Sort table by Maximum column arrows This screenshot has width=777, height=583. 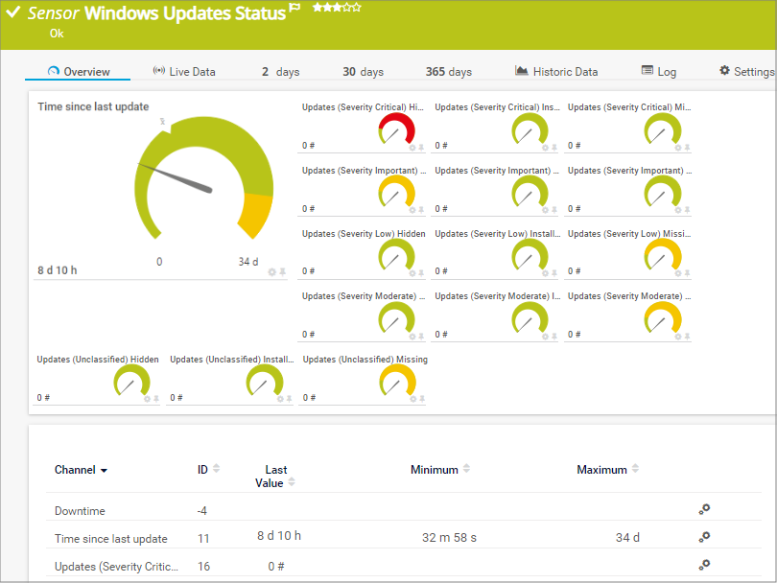[x=634, y=469]
